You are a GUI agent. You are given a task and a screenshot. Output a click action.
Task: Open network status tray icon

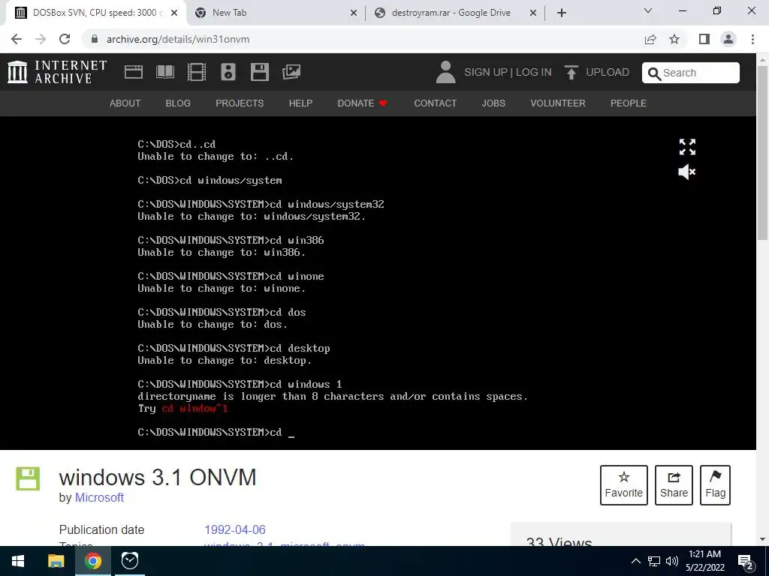(654, 561)
